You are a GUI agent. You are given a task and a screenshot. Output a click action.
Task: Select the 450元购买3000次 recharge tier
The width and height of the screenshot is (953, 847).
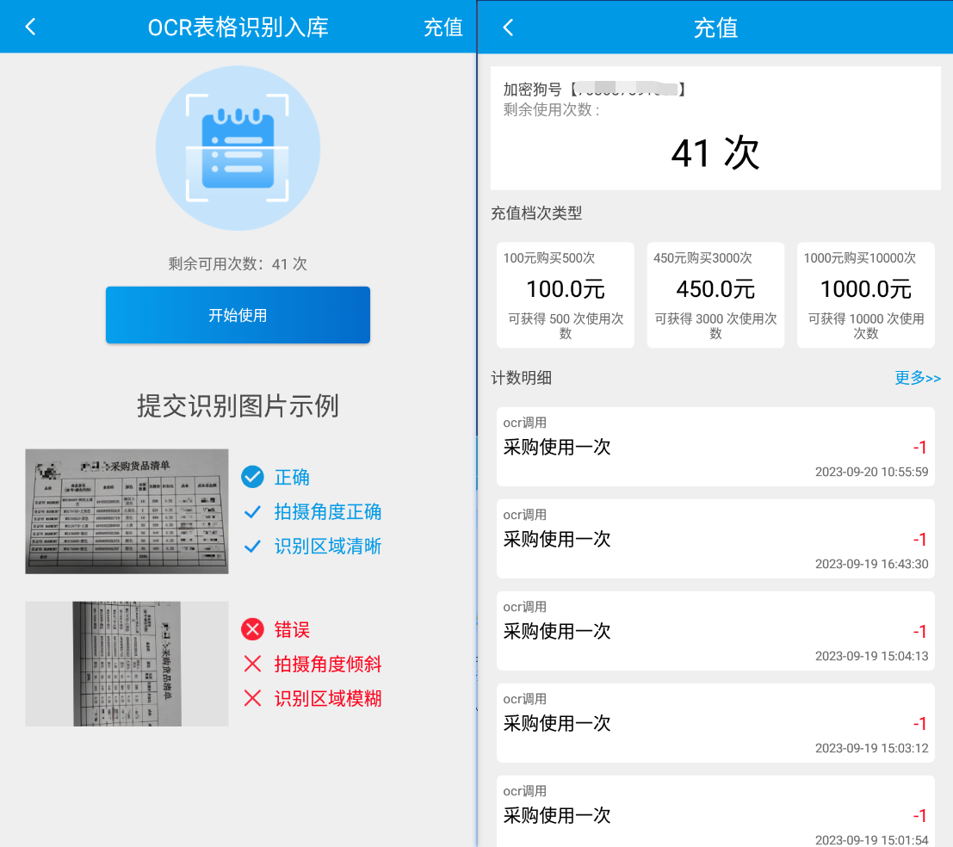[x=715, y=295]
